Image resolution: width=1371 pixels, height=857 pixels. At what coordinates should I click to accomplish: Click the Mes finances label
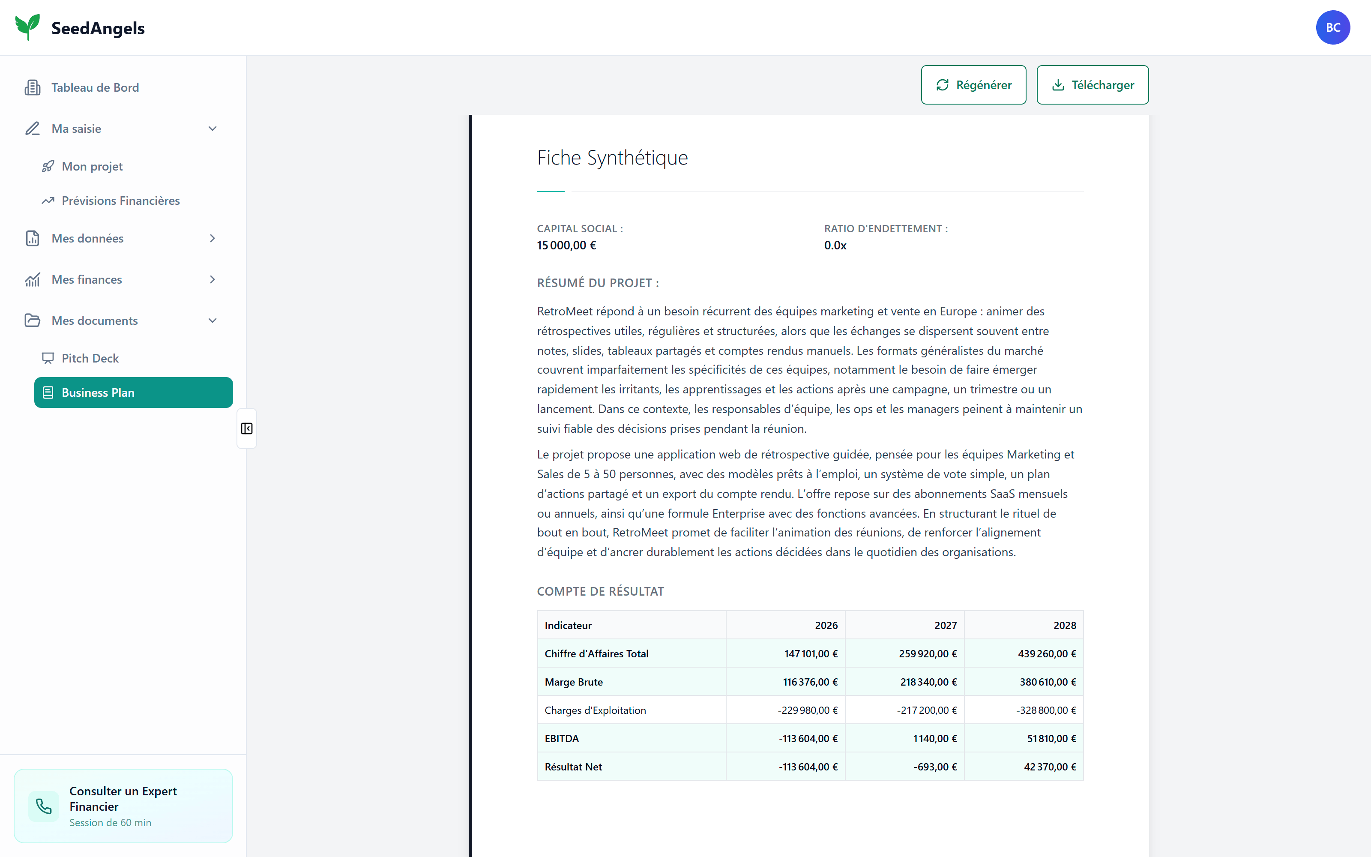[87, 279]
